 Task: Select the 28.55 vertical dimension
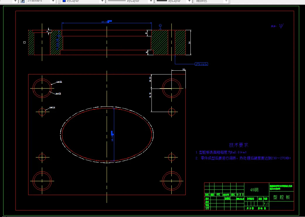150,79
